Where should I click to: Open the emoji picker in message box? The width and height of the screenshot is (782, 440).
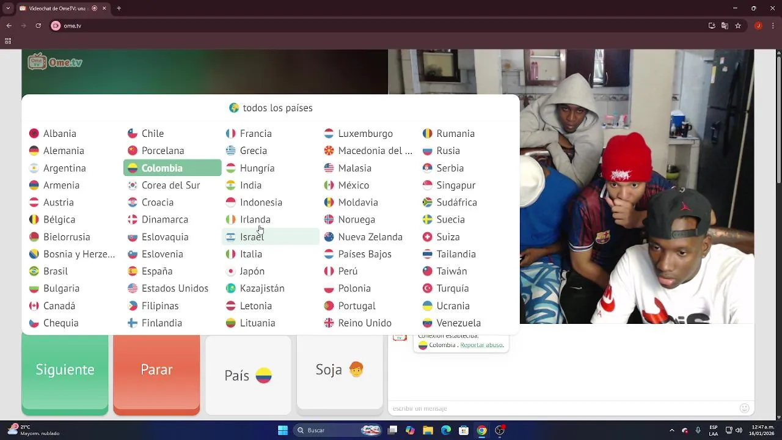click(744, 408)
